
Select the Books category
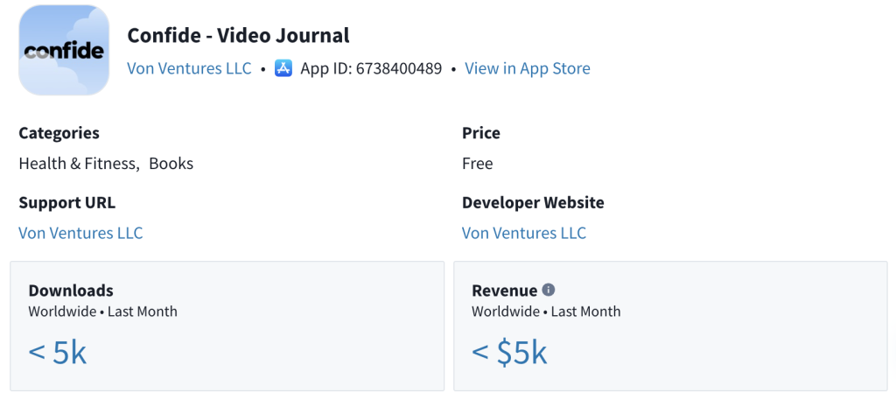click(x=171, y=164)
